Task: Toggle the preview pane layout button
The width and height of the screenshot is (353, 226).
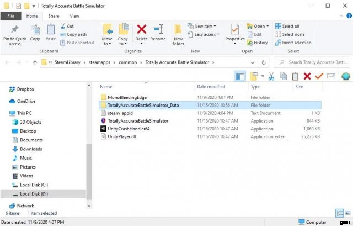Action: coord(240,76)
